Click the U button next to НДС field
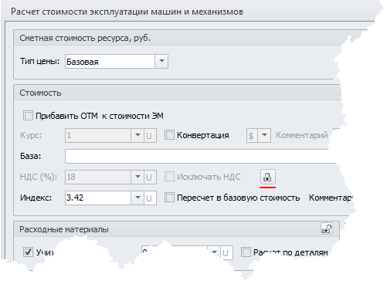This screenshot has height=284, width=387. [x=149, y=177]
